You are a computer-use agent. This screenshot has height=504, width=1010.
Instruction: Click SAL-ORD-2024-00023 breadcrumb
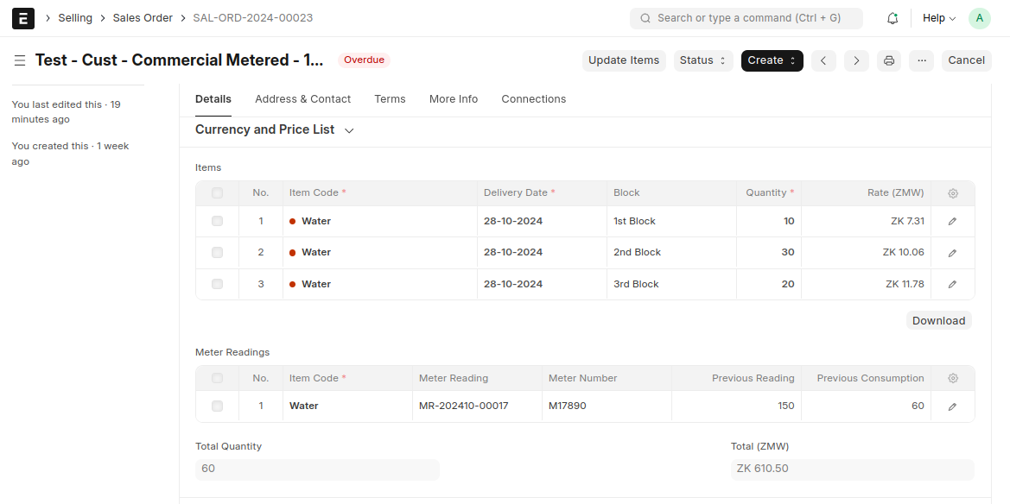click(253, 18)
